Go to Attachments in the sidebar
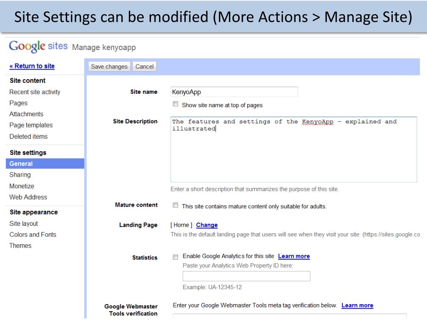Image resolution: width=427 pixels, height=320 pixels. click(26, 114)
